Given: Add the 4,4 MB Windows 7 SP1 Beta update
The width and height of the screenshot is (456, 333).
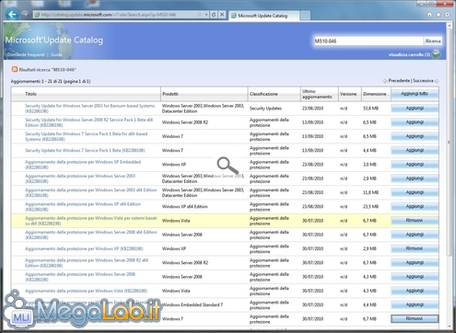Looking at the screenshot, I should coord(415,150).
